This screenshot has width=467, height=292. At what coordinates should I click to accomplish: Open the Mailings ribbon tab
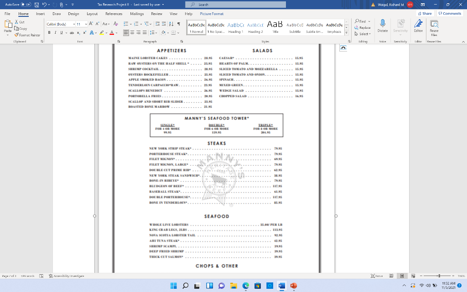[x=136, y=14]
